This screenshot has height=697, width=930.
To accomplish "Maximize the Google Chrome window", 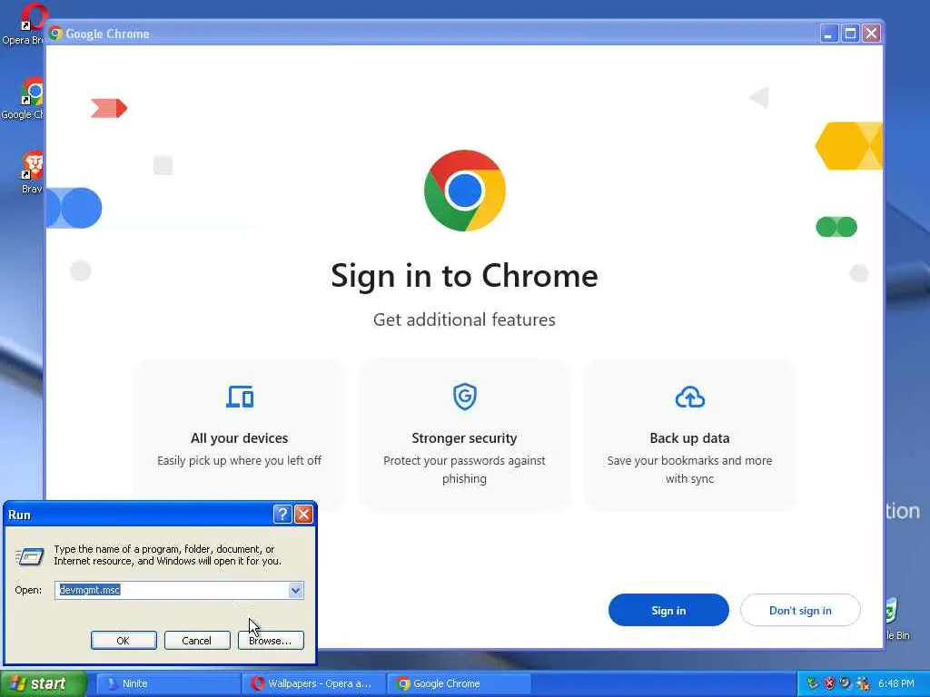I will point(850,34).
